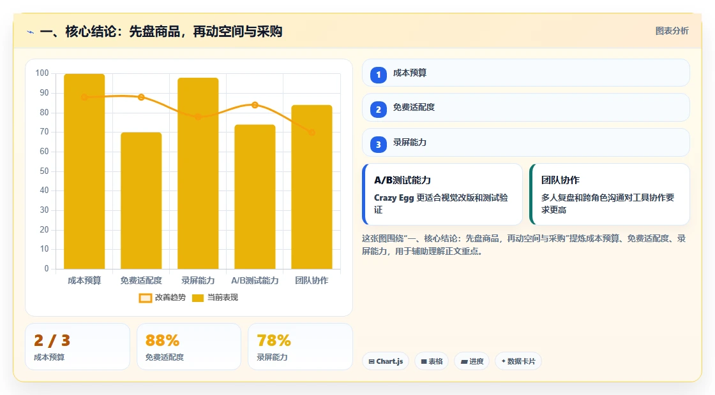Click y-axis value 50
The width and height of the screenshot is (715, 395).
(x=44, y=171)
